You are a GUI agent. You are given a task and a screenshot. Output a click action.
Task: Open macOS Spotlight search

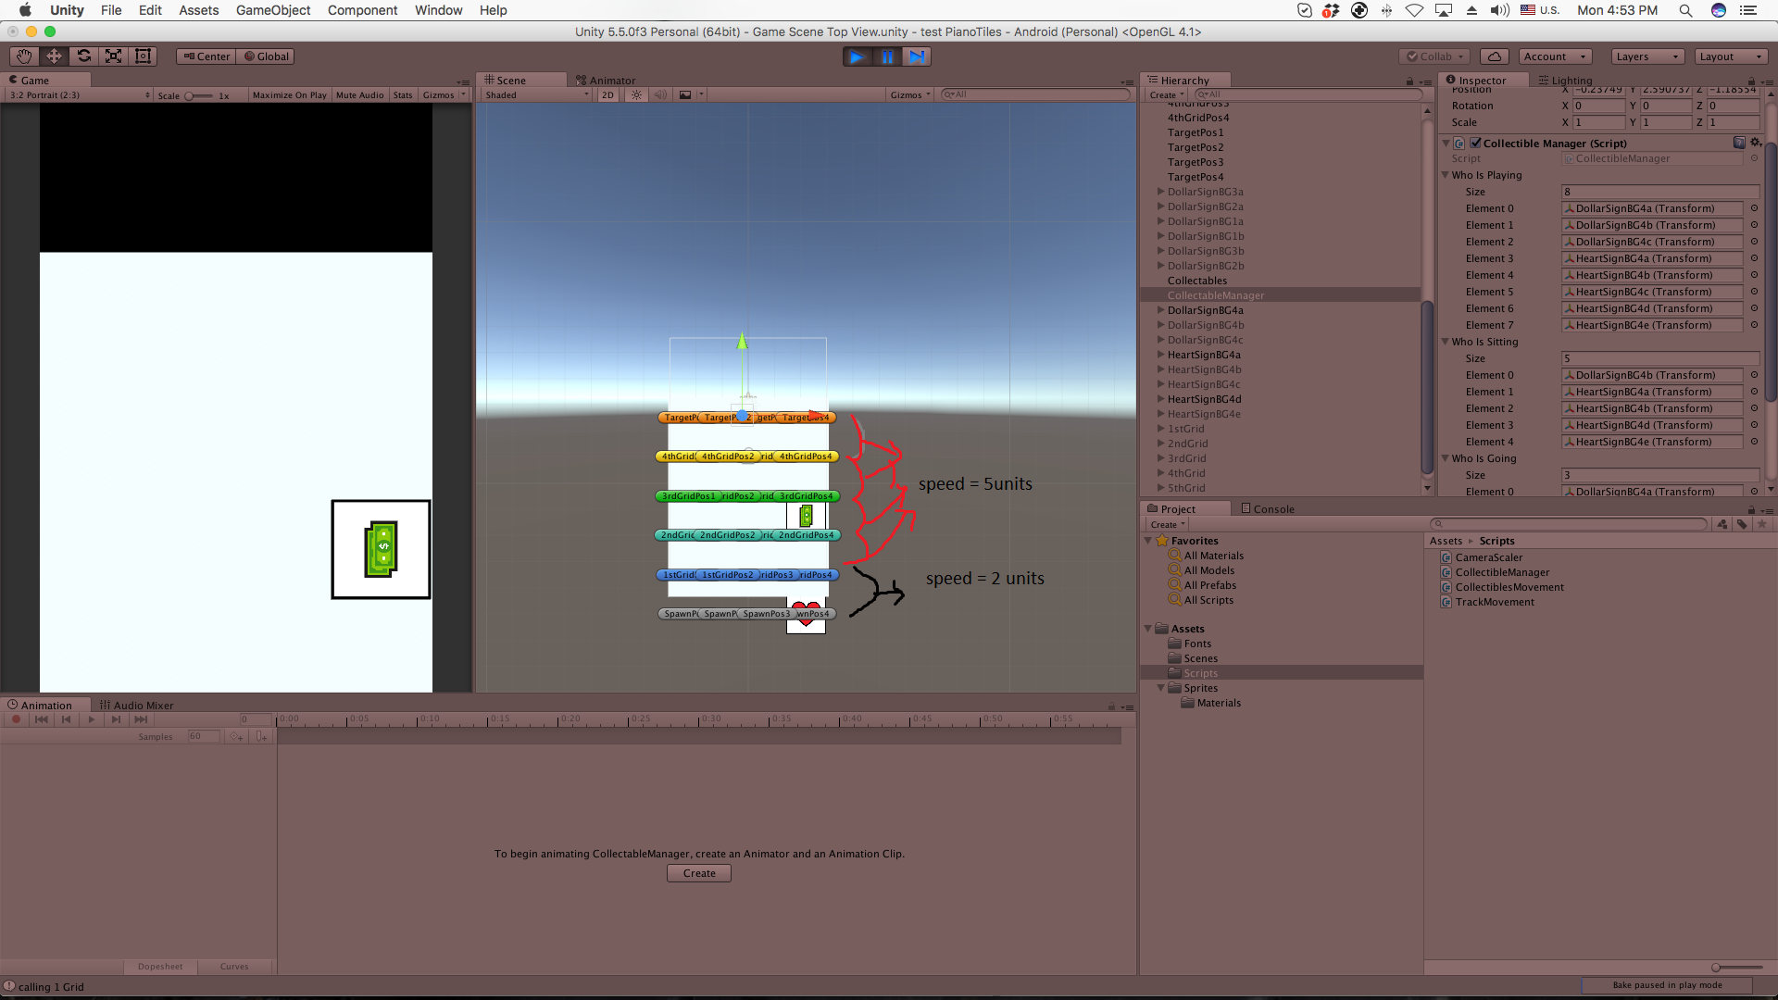tap(1685, 10)
